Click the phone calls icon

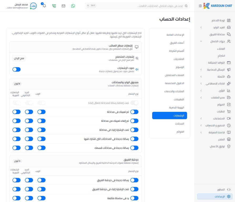point(54,6)
